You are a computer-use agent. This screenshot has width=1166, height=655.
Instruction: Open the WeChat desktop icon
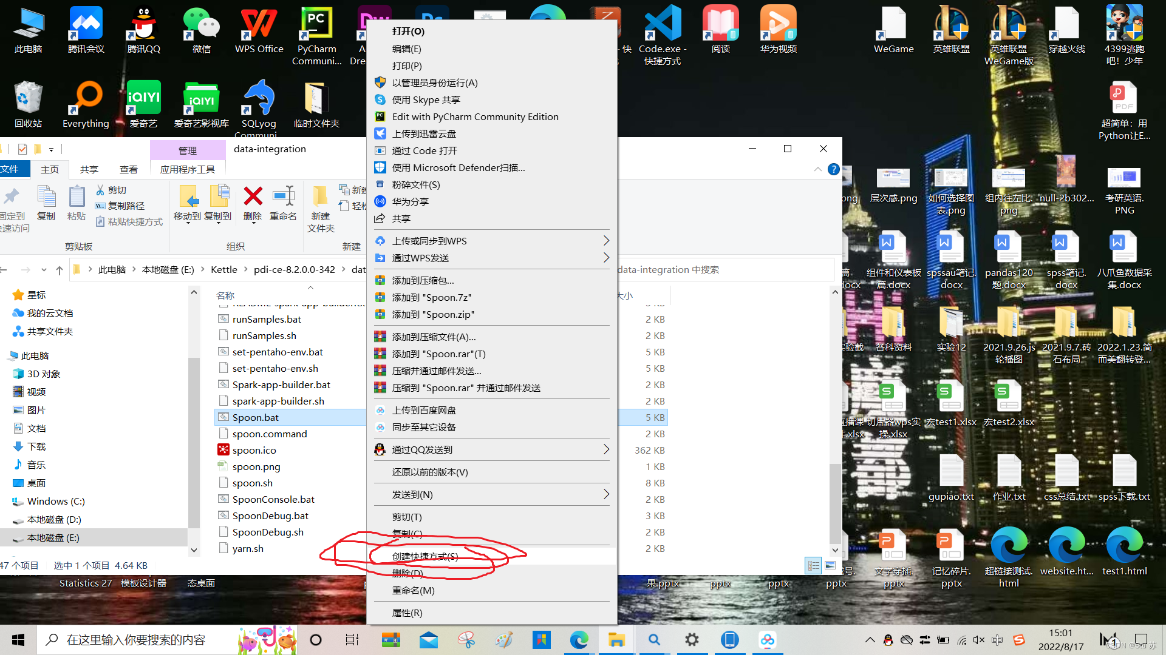[202, 30]
